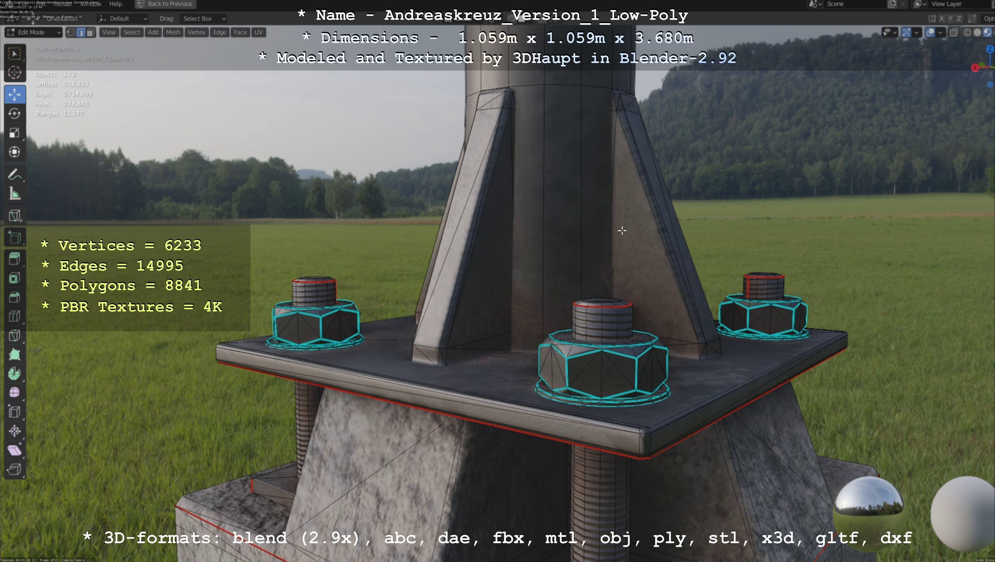Click the 'Vertices 0/6,233' stats text
This screenshot has height=562, width=995.
point(62,84)
